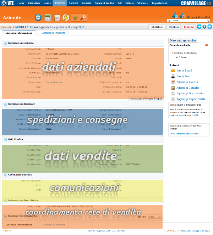This screenshot has width=213, height=235.
Task: Collapse the Dati Vendita section
Action: (6, 140)
